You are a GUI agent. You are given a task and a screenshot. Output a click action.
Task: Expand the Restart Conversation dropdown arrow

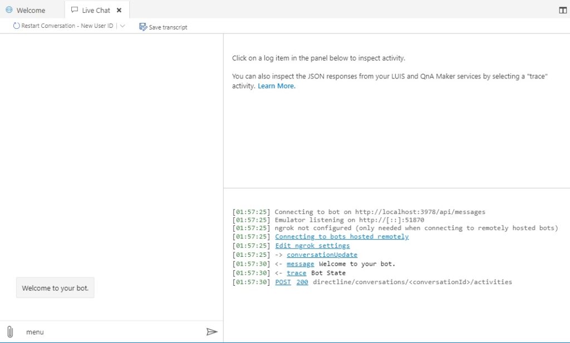[122, 26]
